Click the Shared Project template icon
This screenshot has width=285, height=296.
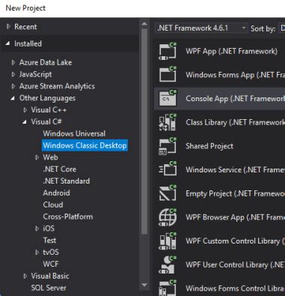(x=168, y=146)
